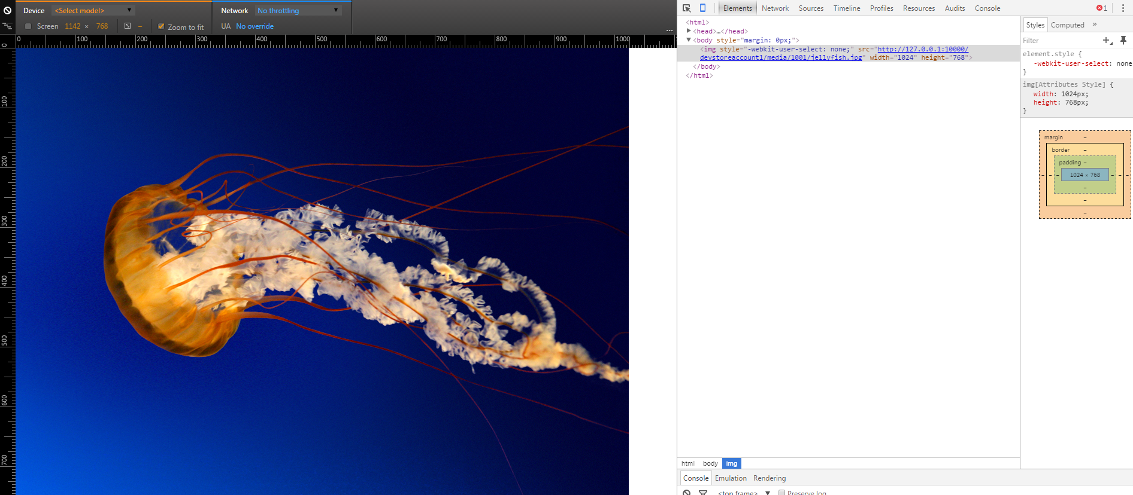
Task: Click the 1024 × 768 box model content
Action: 1085,175
